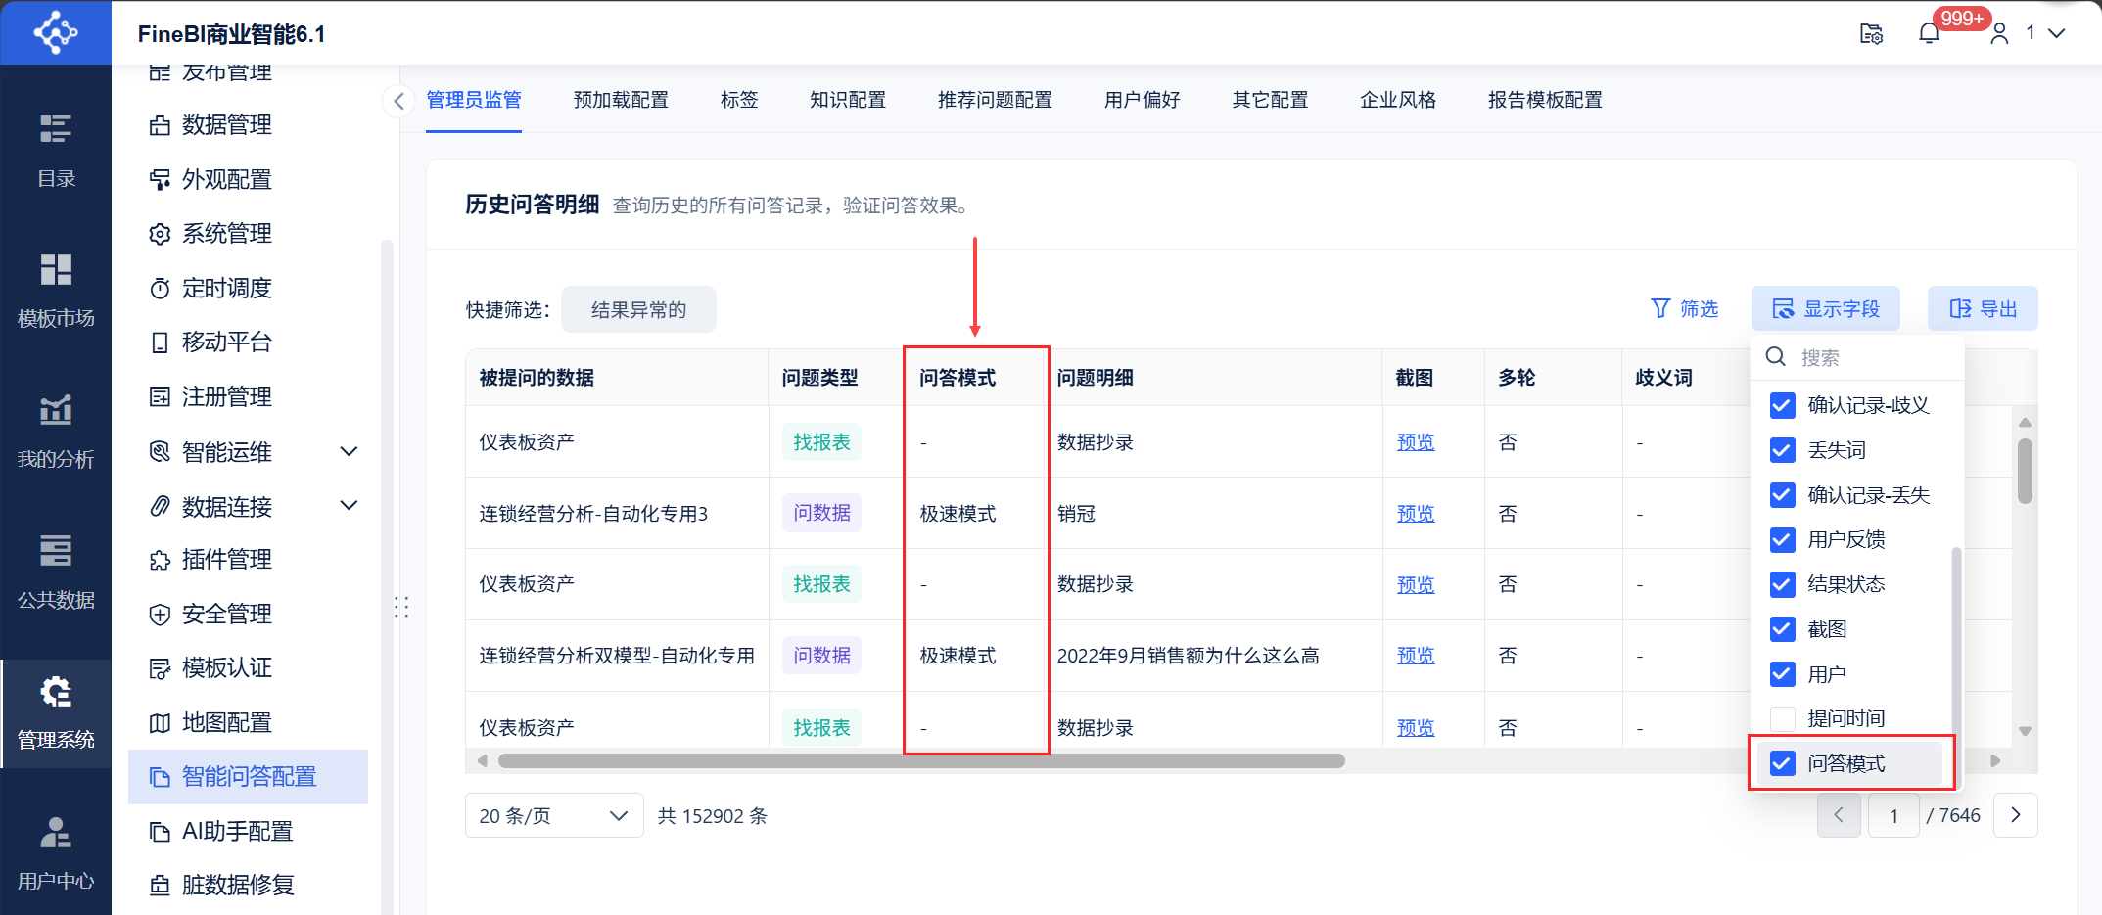Apply the 结果异常的 quick filter
This screenshot has width=2102, height=915.
point(638,310)
